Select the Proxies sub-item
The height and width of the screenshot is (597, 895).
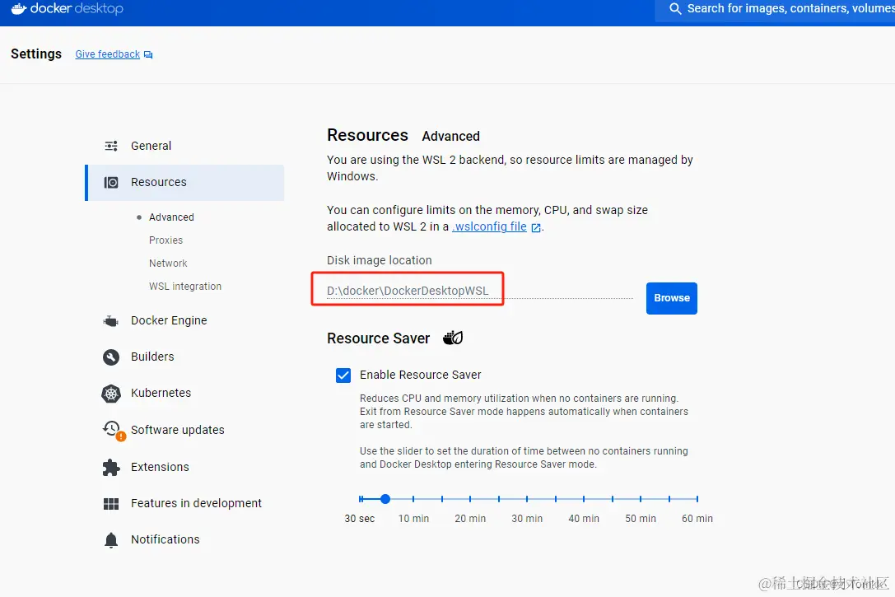click(166, 240)
